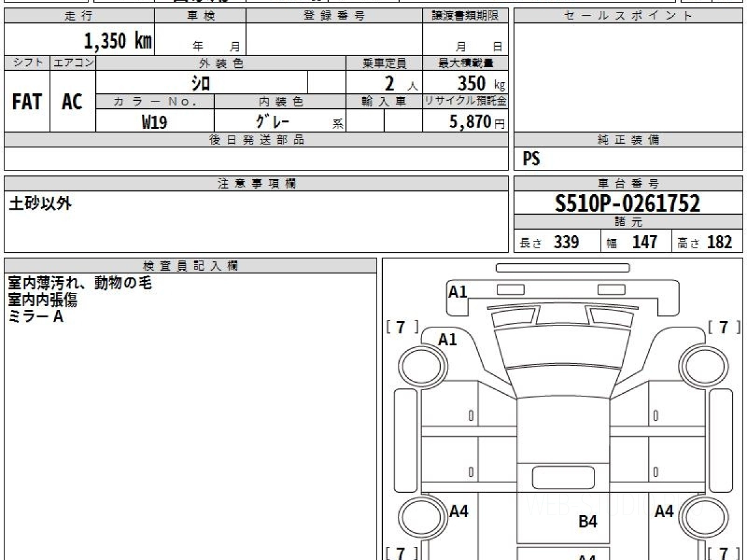Select the interior color グレー

(273, 121)
